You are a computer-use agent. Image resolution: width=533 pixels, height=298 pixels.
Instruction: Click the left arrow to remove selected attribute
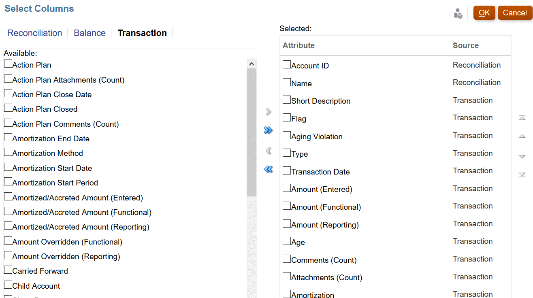tap(268, 151)
